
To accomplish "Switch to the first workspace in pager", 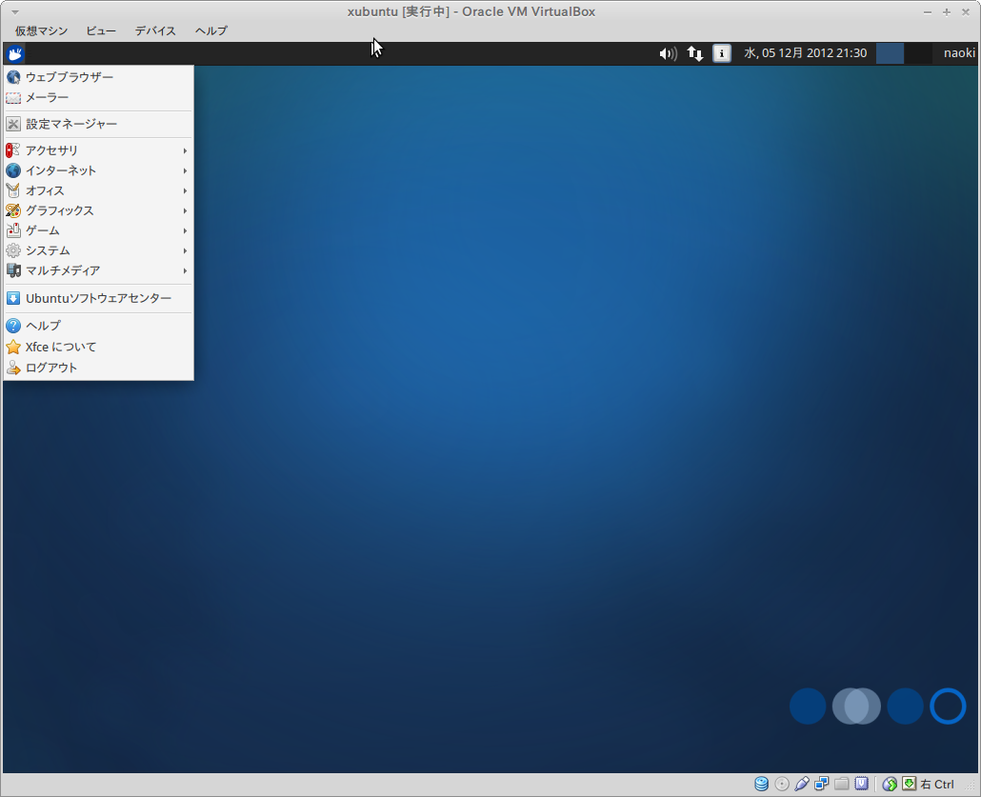I will tap(890, 54).
